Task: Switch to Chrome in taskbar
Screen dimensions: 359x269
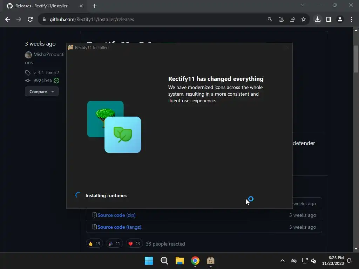Action: click(x=195, y=261)
